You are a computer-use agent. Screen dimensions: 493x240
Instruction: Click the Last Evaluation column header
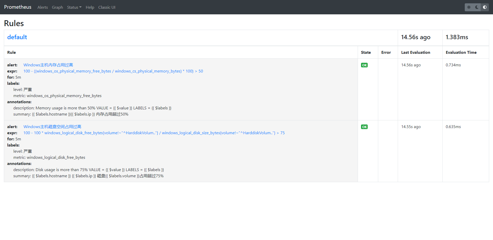(x=415, y=53)
